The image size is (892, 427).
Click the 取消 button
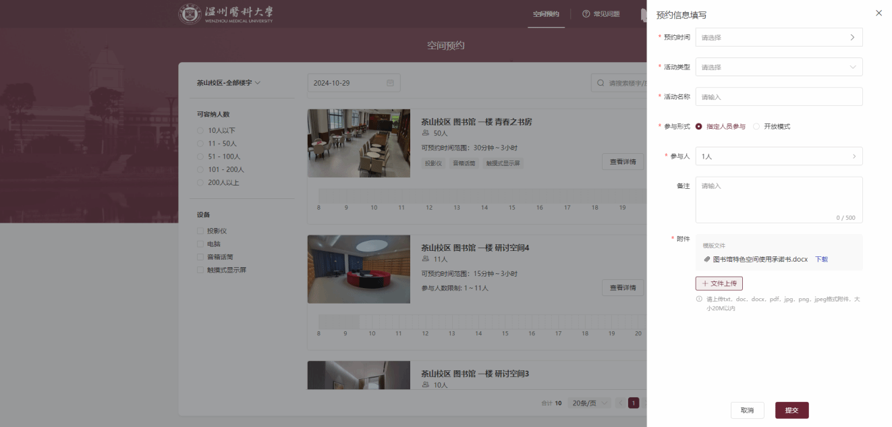[747, 410]
